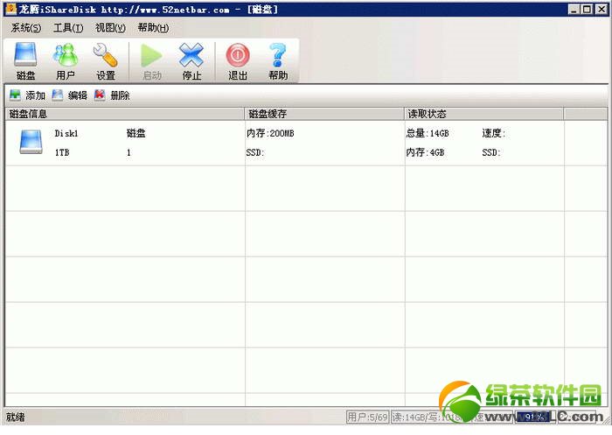Open the 系统(S) menu
This screenshot has height=435, width=612.
(25, 28)
